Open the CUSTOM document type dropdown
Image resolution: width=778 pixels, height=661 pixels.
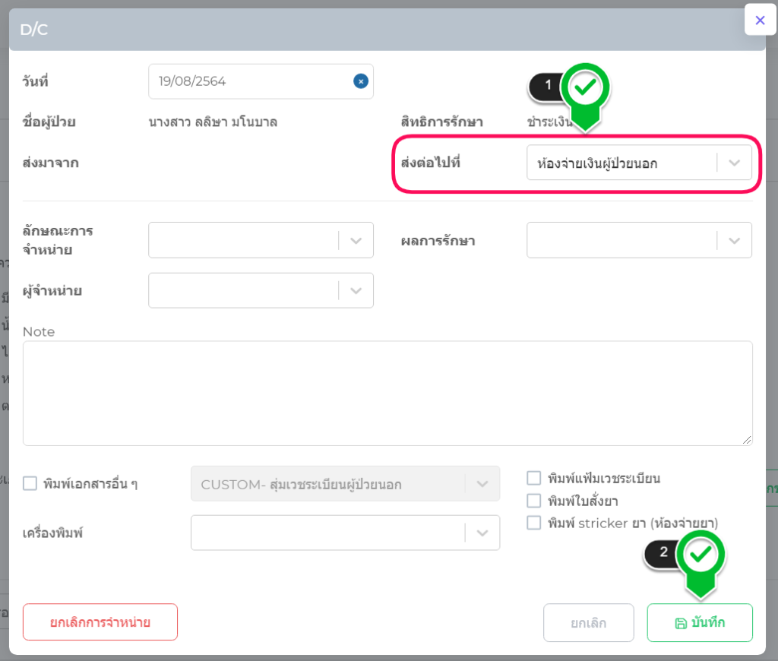click(482, 484)
